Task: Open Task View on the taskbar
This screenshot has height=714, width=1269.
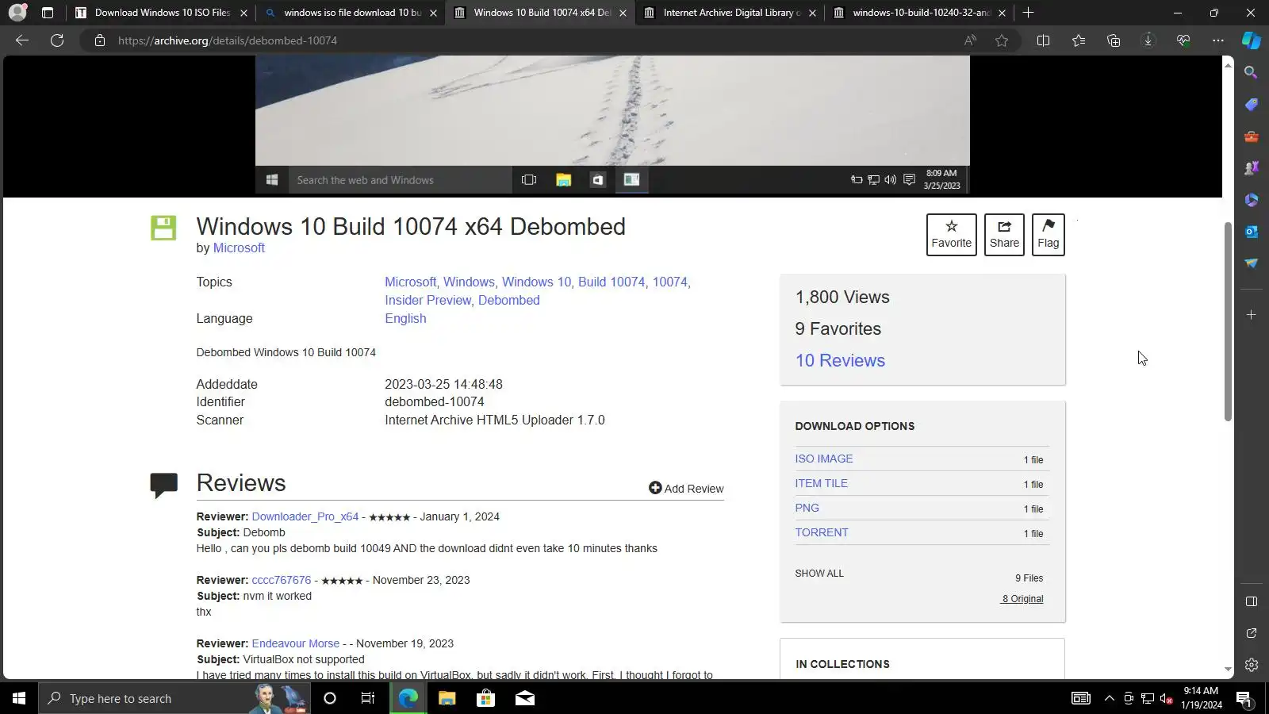Action: click(x=368, y=698)
